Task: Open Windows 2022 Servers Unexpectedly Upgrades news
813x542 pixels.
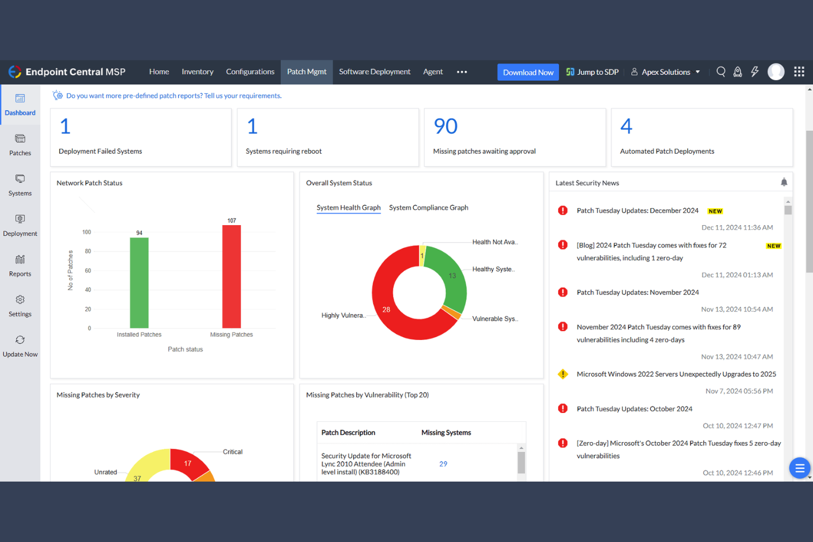Action: [x=676, y=374]
